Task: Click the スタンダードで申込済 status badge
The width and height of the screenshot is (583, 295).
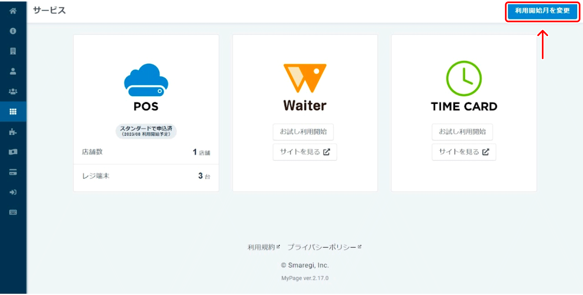Action: click(146, 131)
